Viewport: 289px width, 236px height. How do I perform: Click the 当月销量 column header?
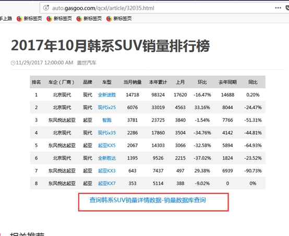[x=133, y=82]
